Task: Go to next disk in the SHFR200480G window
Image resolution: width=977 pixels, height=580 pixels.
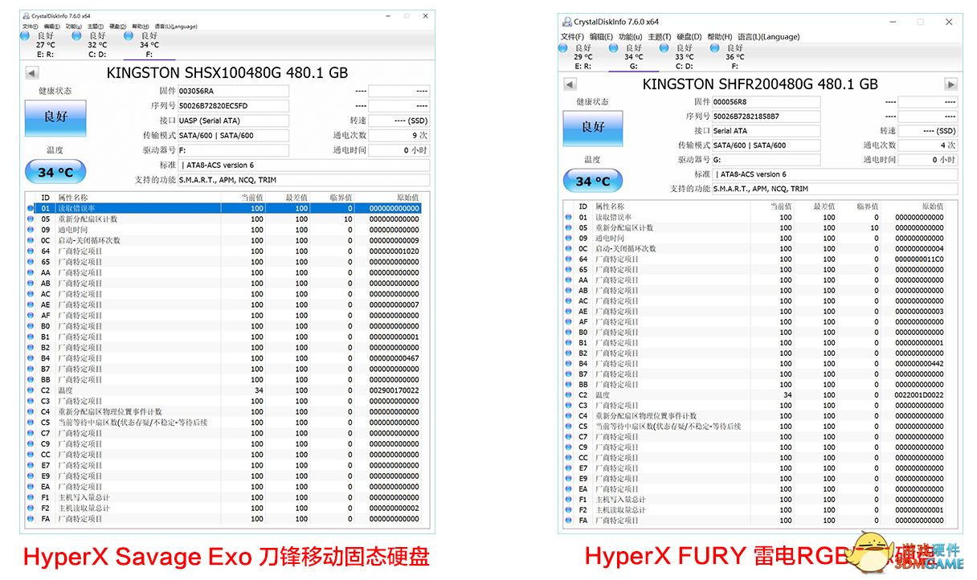Action: [950, 84]
